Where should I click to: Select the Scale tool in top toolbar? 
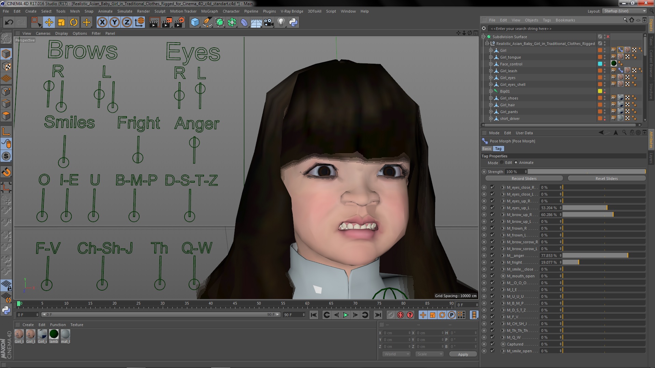click(x=61, y=22)
